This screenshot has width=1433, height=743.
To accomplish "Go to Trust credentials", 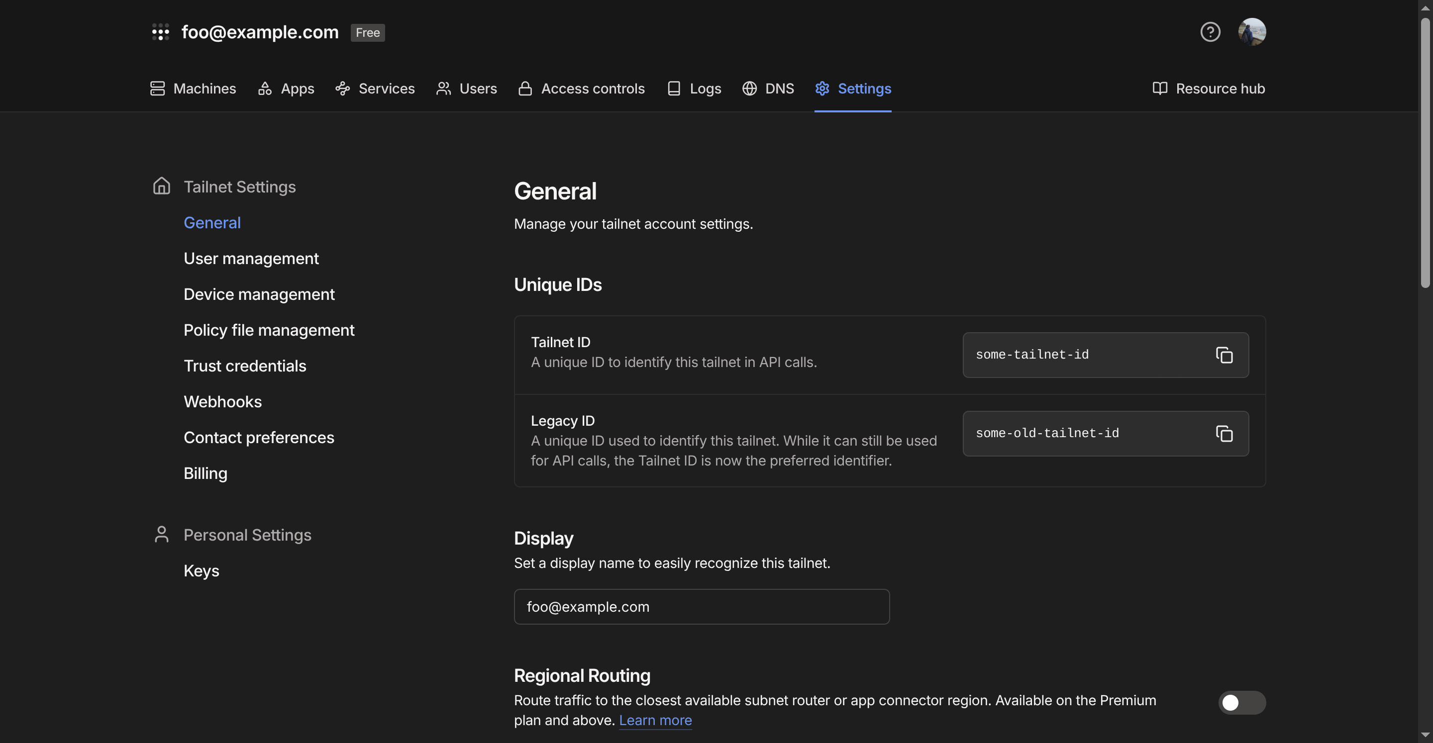I will tap(245, 366).
